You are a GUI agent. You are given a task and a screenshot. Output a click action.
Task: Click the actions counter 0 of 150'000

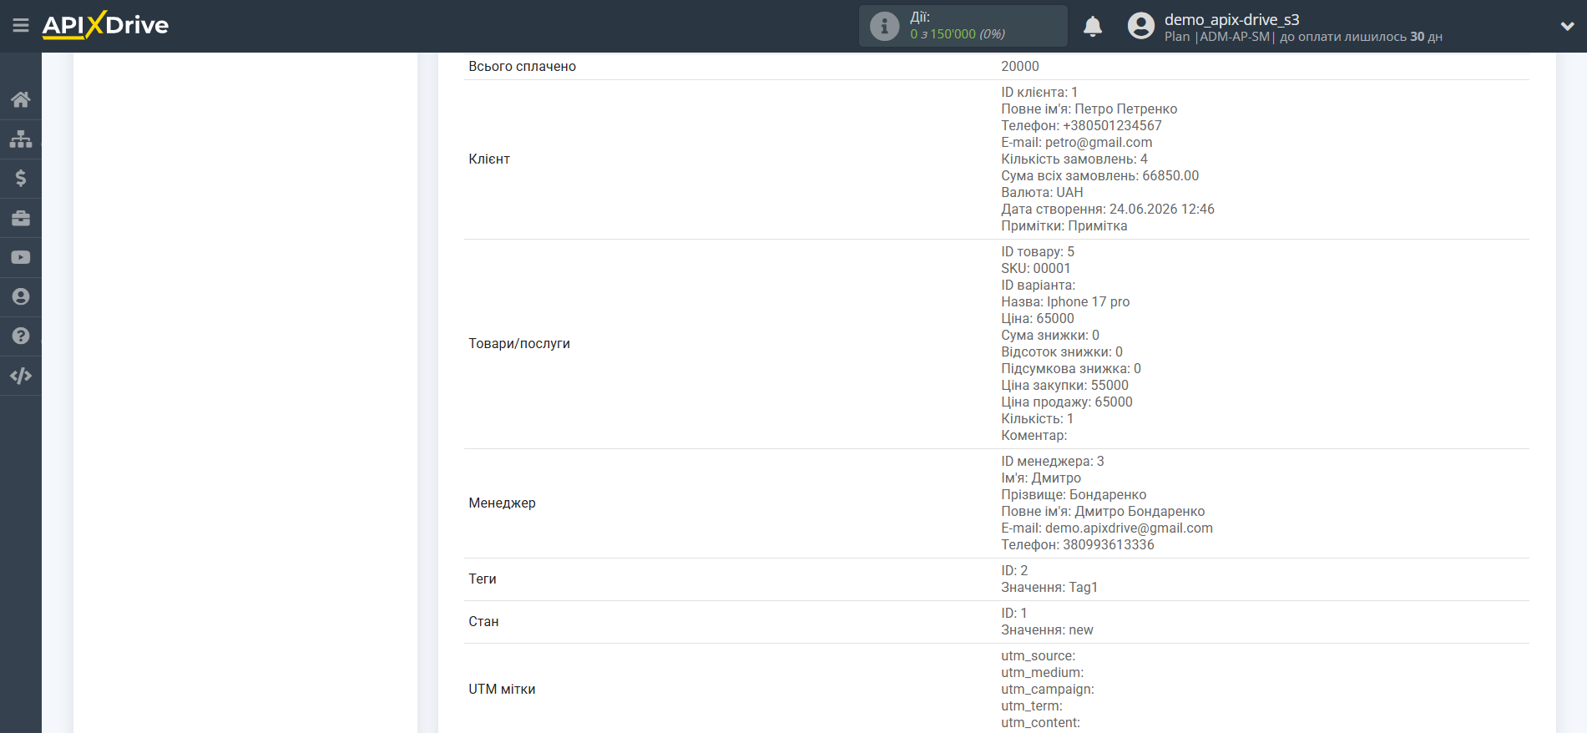(957, 34)
